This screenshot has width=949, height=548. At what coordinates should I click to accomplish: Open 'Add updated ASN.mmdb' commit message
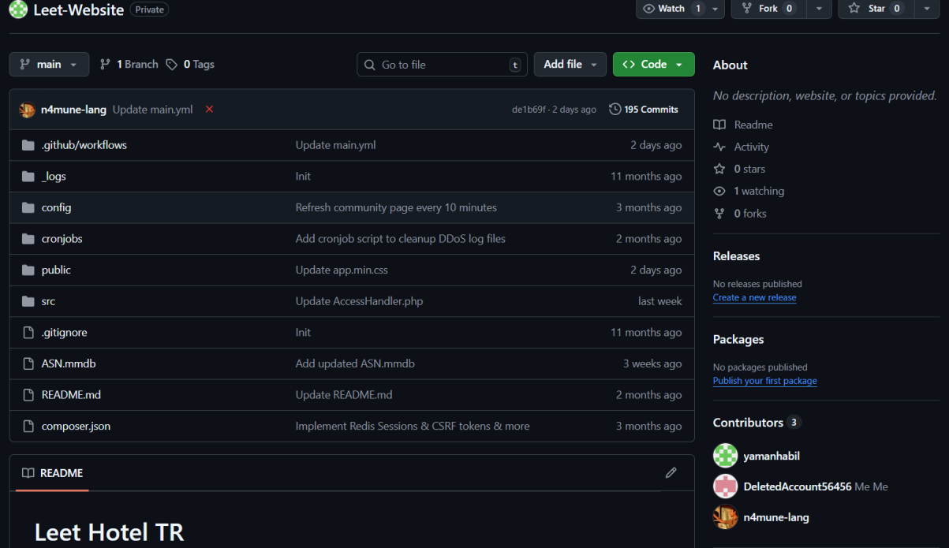pyautogui.click(x=355, y=363)
